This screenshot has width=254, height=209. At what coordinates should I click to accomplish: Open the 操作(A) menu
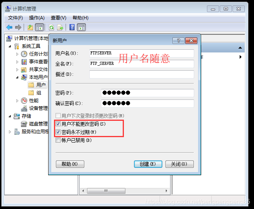click(37, 18)
